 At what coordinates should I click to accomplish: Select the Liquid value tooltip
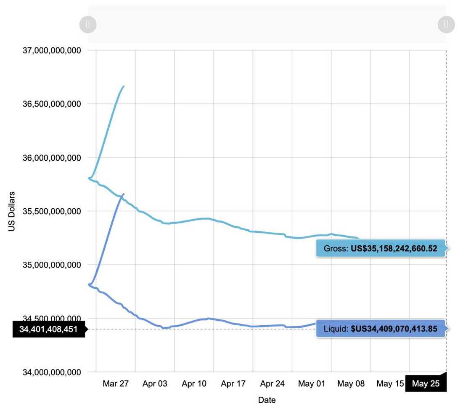pyautogui.click(x=381, y=329)
